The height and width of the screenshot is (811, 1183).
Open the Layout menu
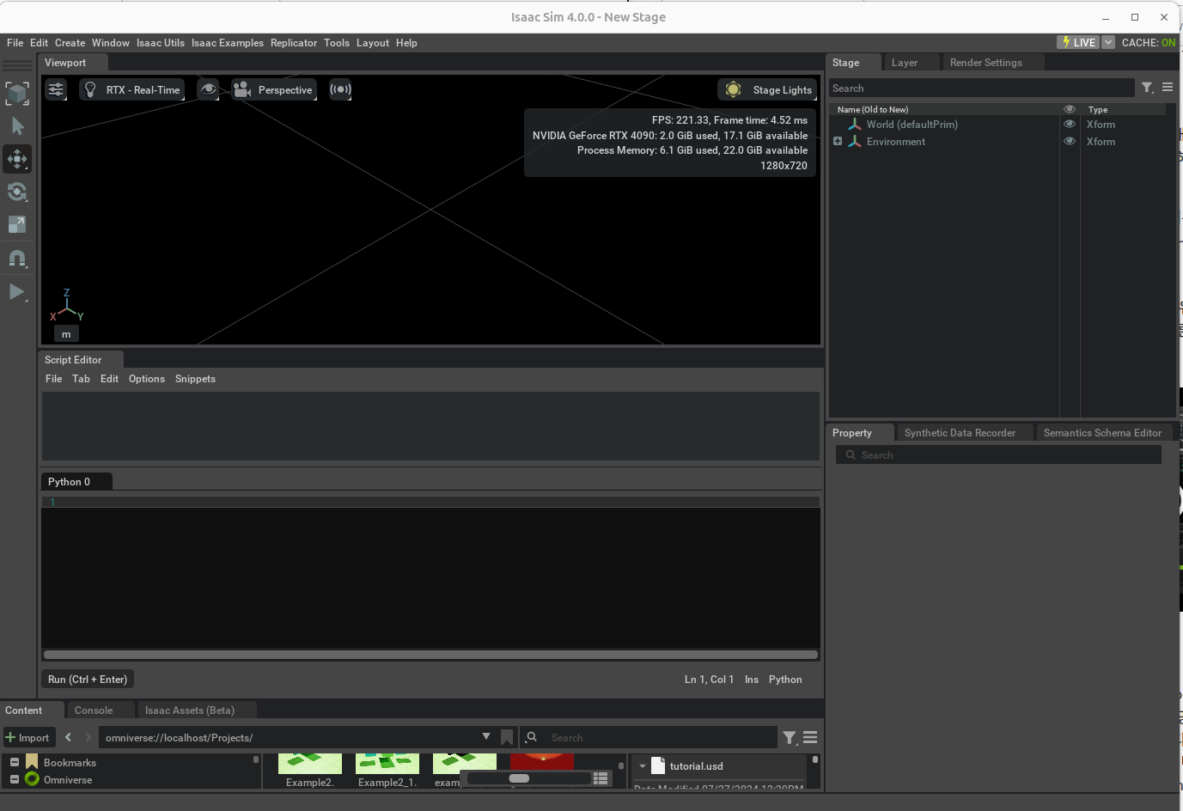(x=373, y=43)
